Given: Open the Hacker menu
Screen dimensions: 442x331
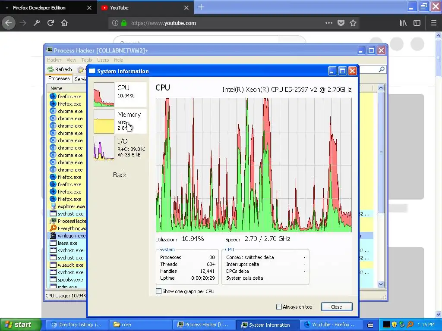Looking at the screenshot, I should [54, 60].
